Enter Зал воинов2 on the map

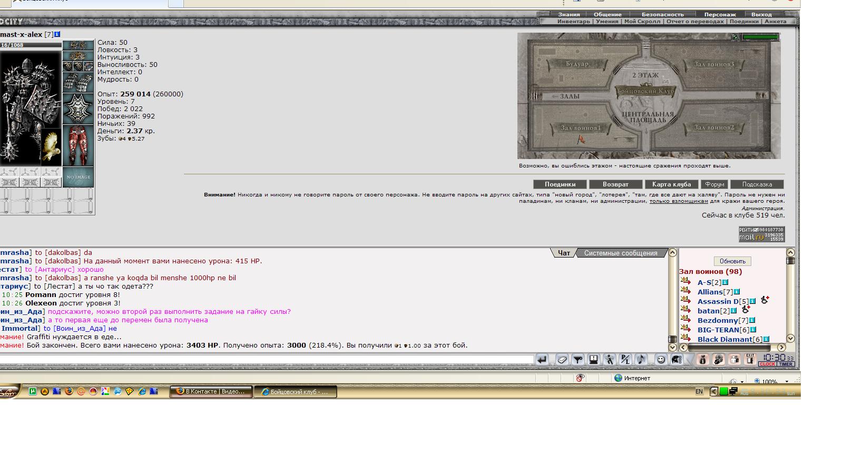click(714, 127)
